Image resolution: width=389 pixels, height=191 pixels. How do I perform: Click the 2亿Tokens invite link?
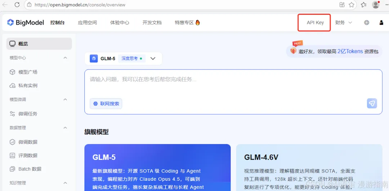tap(350, 52)
